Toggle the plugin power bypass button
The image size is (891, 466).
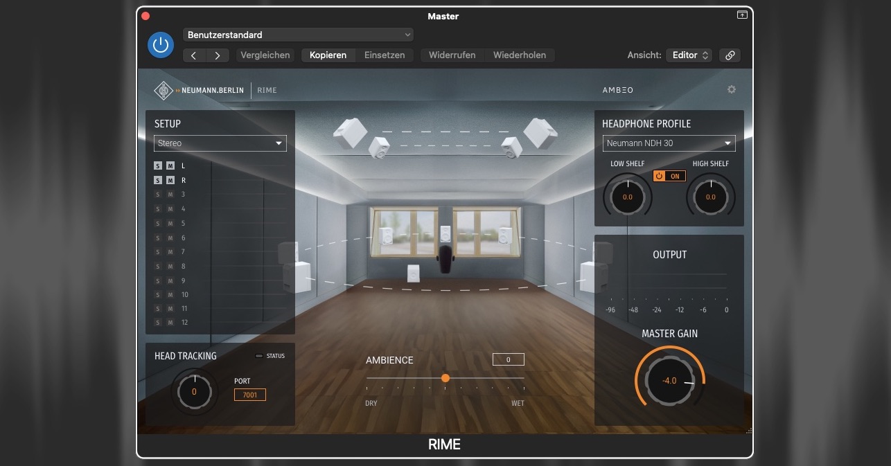click(x=161, y=45)
